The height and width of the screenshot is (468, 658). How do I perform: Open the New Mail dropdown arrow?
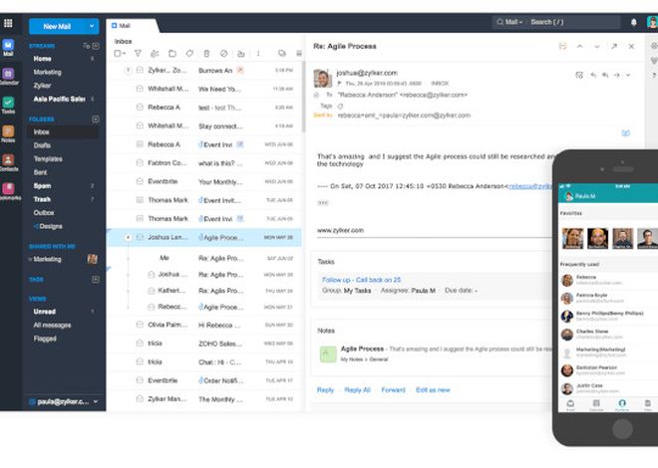click(x=92, y=26)
